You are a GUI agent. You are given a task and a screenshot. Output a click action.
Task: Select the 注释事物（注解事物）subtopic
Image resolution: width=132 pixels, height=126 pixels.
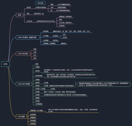(x=49, y=43)
